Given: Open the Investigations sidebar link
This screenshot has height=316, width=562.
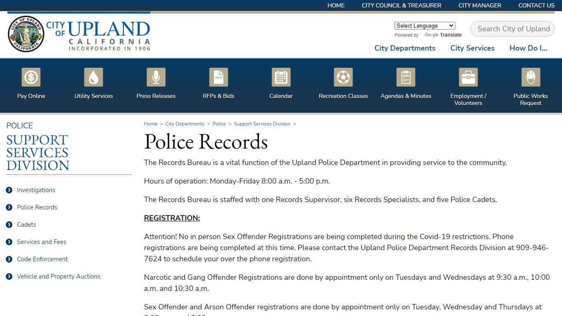Looking at the screenshot, I should [x=36, y=190].
